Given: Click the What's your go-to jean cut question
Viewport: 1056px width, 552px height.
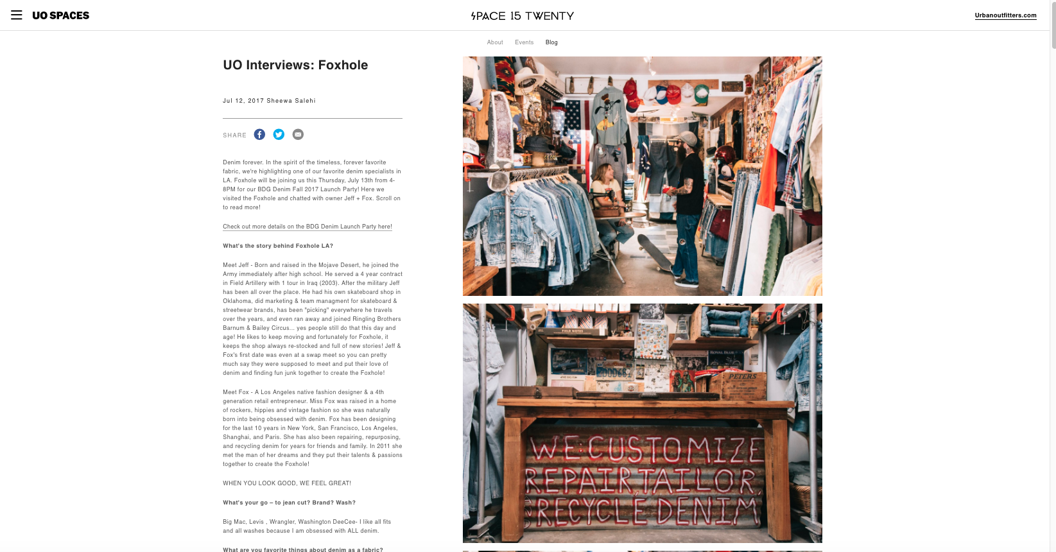Looking at the screenshot, I should point(289,503).
